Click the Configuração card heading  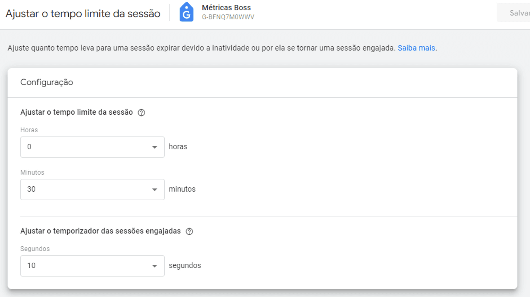47,82
